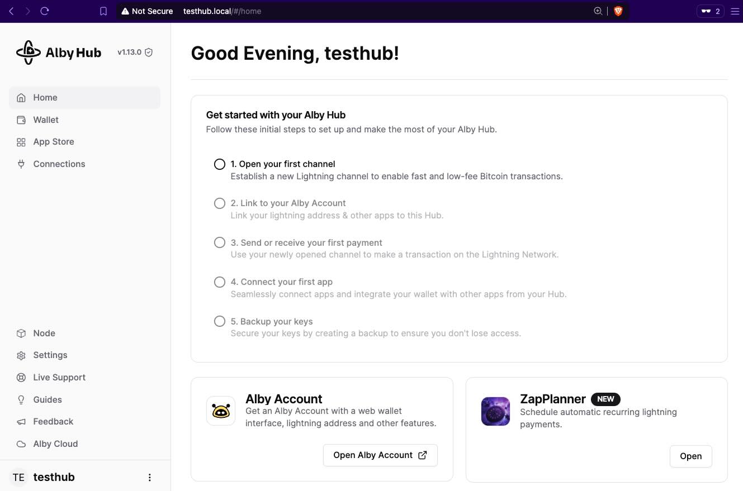This screenshot has height=491, width=743.
Task: Open Alby Cloud from the sidebar
Action: click(x=84, y=444)
